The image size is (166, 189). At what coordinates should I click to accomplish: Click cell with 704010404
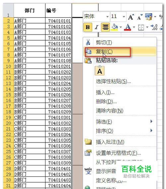(58, 185)
